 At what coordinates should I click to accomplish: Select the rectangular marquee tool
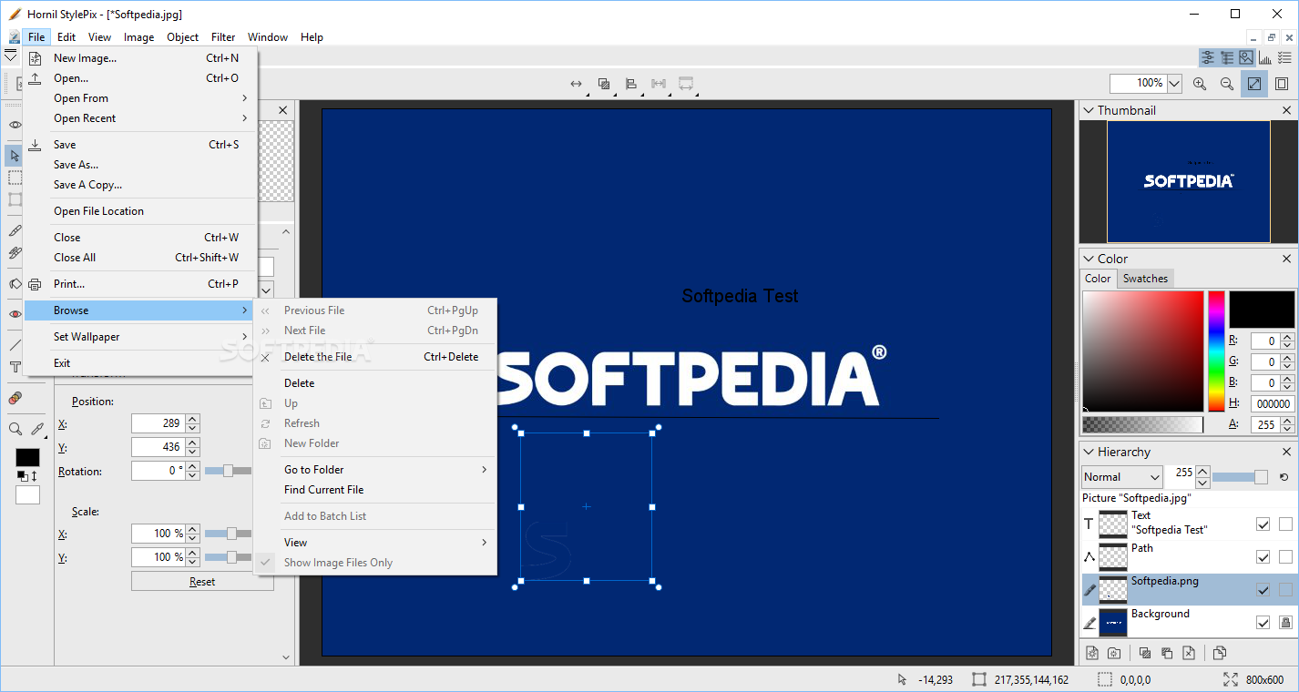[x=15, y=178]
